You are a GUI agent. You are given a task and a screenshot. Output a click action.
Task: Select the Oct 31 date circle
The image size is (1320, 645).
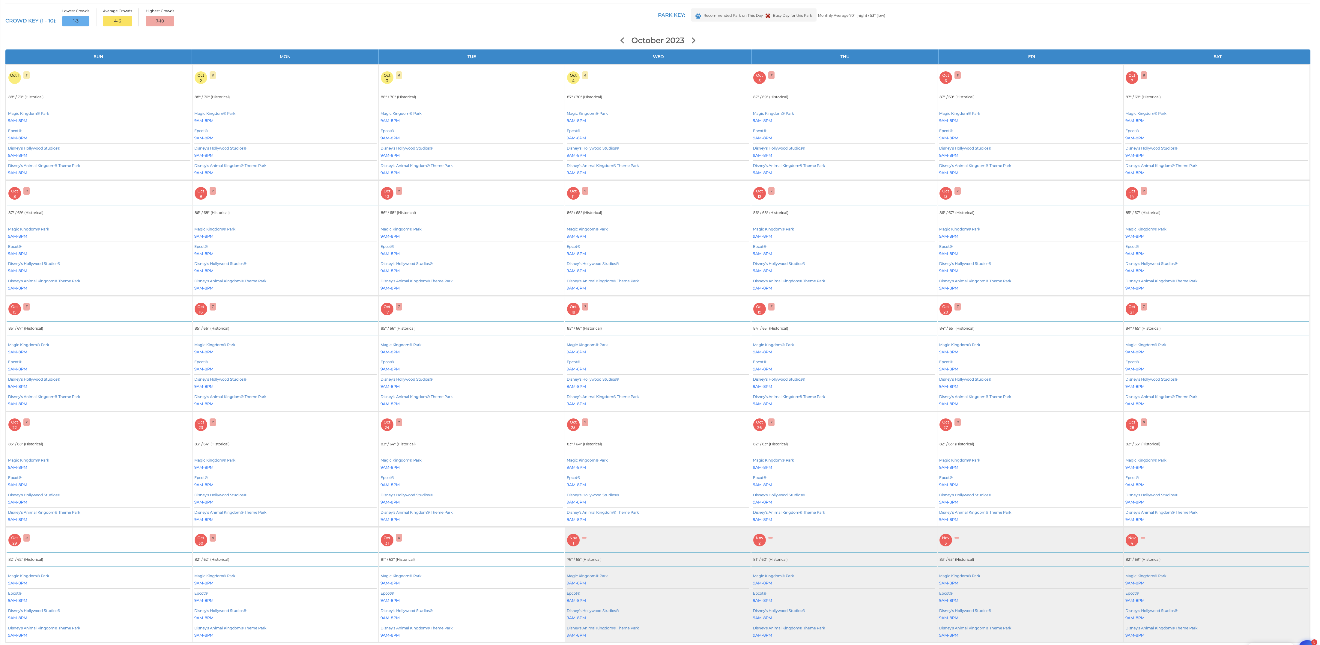click(x=387, y=540)
